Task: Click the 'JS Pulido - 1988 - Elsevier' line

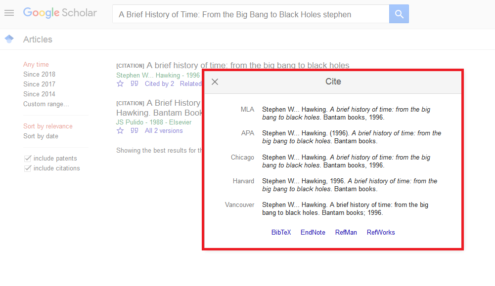Action: 154,122
